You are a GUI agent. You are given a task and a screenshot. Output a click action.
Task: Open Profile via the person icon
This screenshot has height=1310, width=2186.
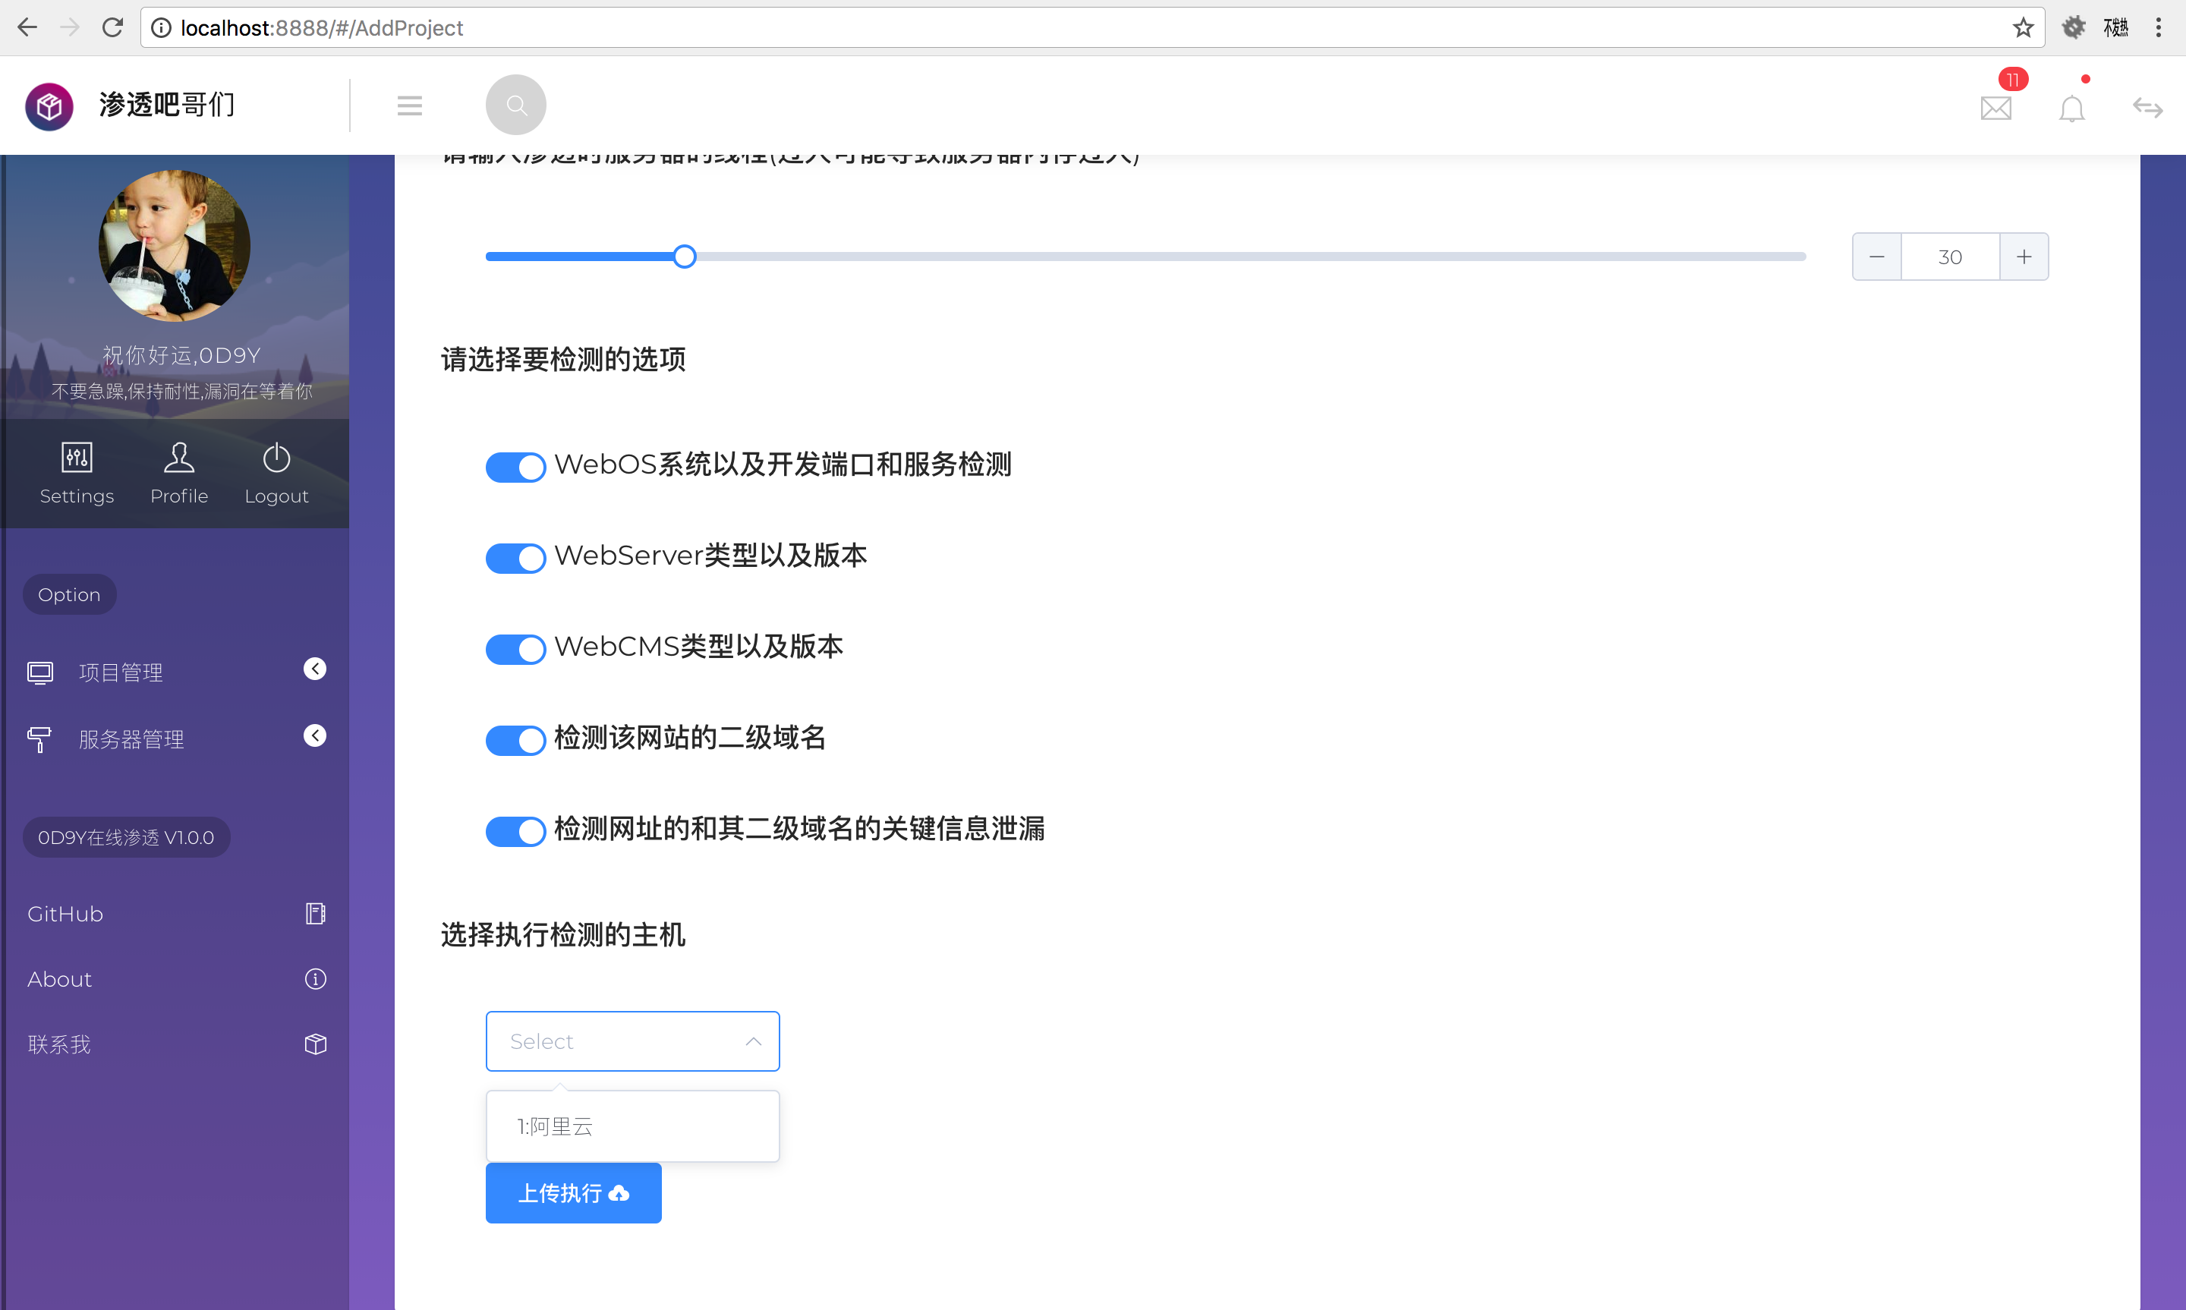click(x=178, y=457)
